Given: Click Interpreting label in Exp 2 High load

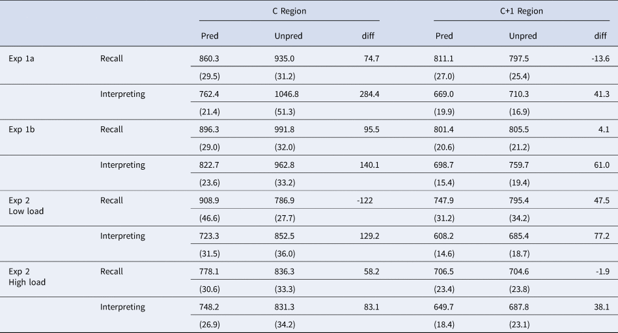Looking at the screenshot, I should (122, 307).
